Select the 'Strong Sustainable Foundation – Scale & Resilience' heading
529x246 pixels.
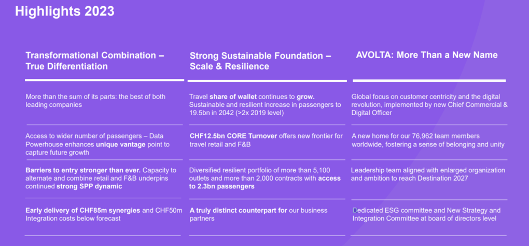tap(260, 61)
